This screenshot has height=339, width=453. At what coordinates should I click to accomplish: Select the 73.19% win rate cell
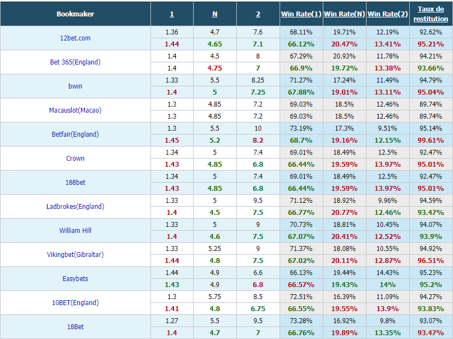coord(301,128)
